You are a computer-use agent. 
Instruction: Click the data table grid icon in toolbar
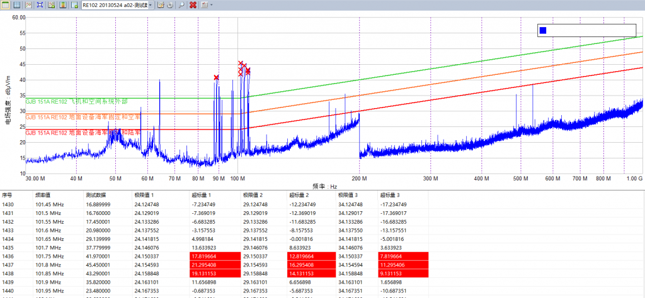(x=17, y=5)
